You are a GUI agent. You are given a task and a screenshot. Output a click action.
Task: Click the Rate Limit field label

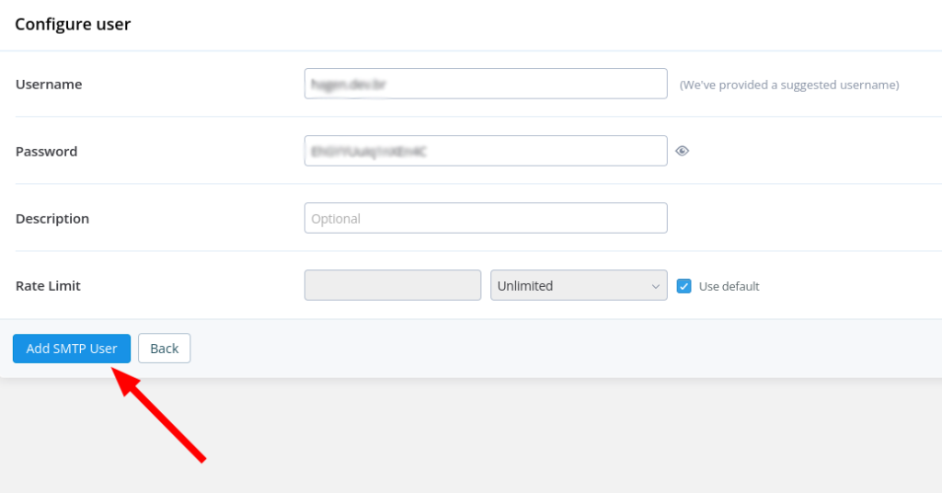coord(48,286)
